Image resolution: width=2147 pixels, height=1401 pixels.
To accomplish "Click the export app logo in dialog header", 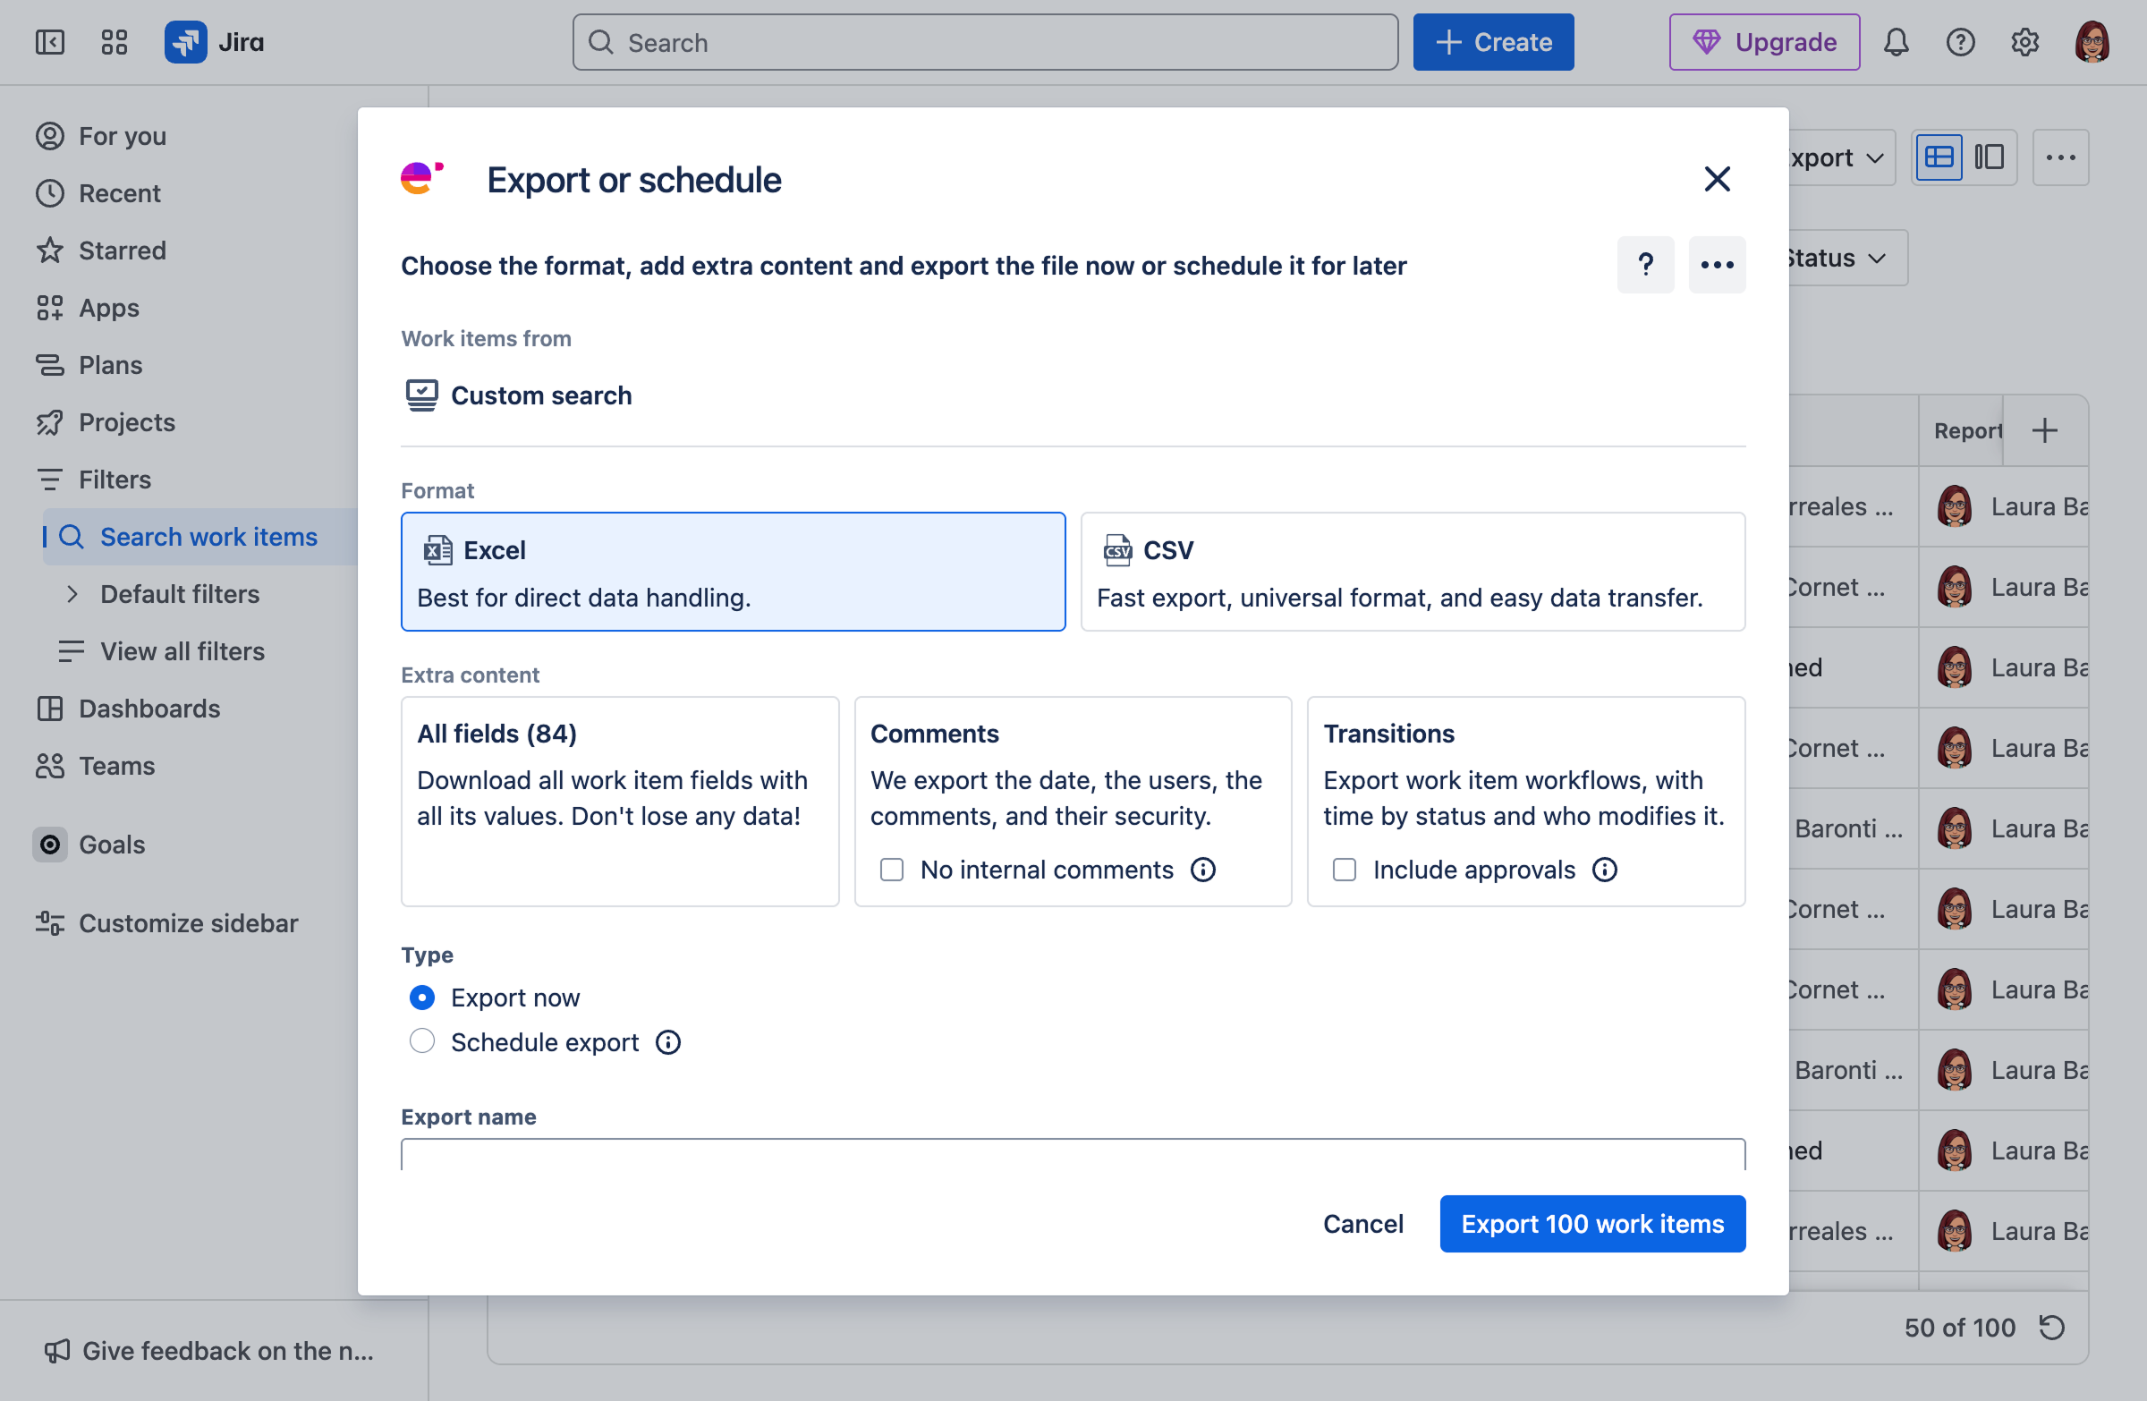I will click(x=421, y=179).
